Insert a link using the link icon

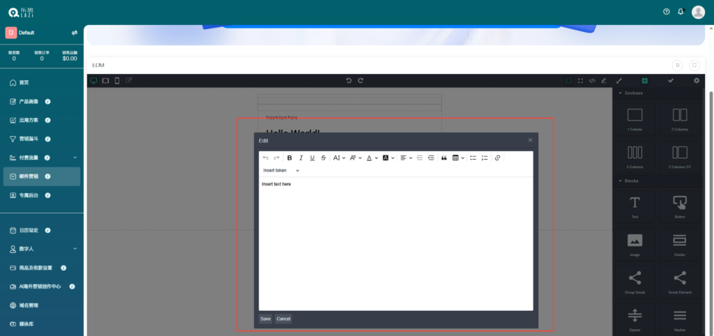(x=497, y=158)
